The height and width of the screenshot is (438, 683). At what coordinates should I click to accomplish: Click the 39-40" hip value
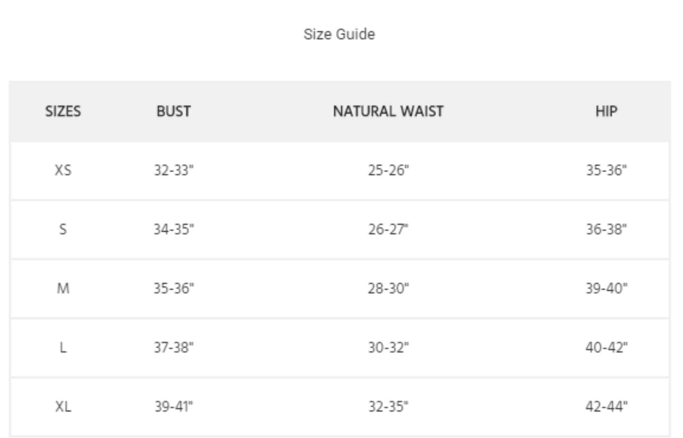click(x=606, y=288)
